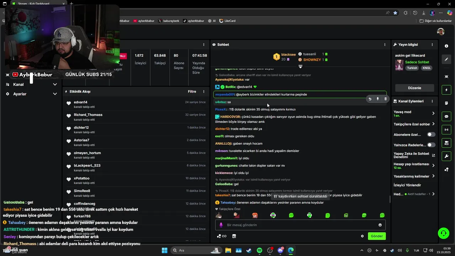Toggle the wrench stream info panel icon
Viewport: 455px width, 256px height.
446,156
